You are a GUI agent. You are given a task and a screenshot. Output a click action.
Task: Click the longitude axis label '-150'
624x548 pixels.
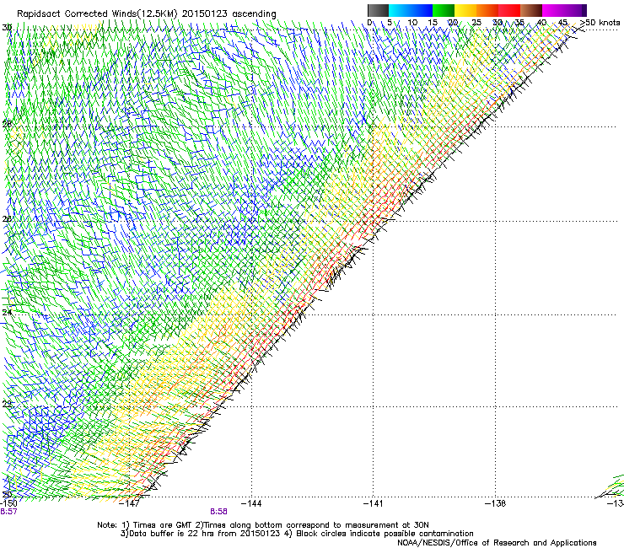[x=8, y=503]
